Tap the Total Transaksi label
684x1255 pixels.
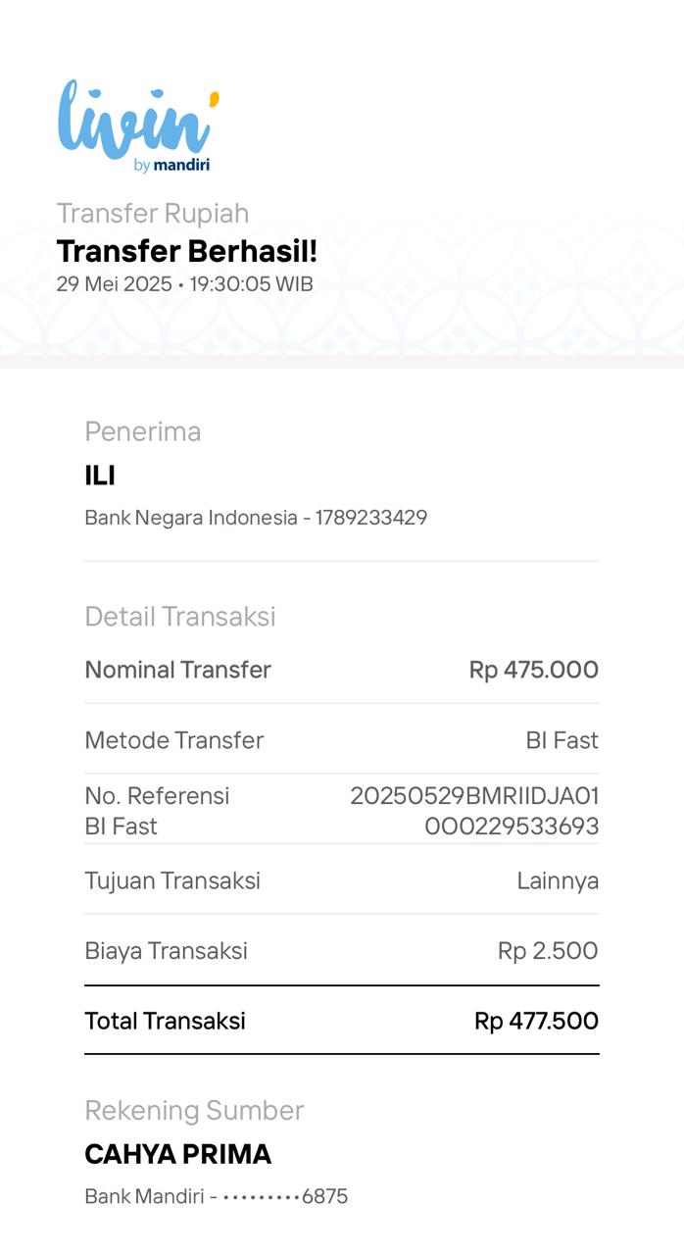pos(165,1021)
